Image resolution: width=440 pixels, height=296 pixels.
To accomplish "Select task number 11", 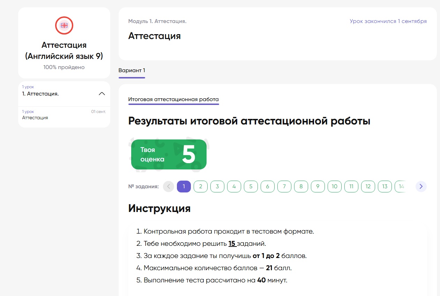I will pos(351,187).
